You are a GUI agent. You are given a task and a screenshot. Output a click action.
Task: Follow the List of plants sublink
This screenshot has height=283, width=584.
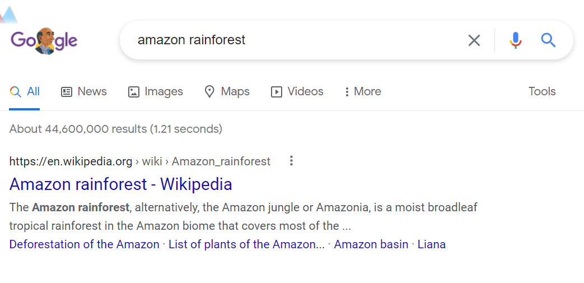[246, 244]
